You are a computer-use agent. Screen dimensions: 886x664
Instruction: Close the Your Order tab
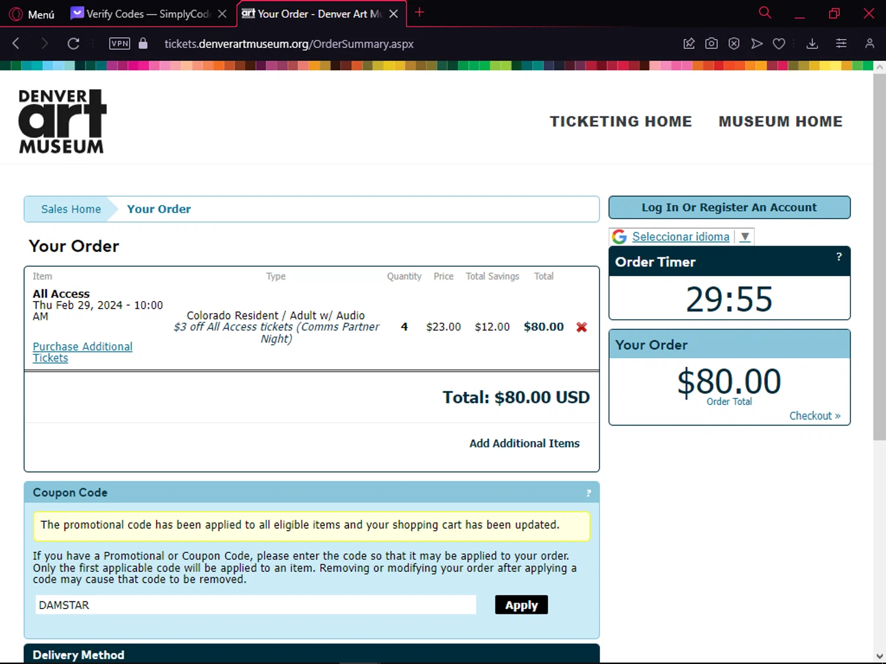point(393,14)
